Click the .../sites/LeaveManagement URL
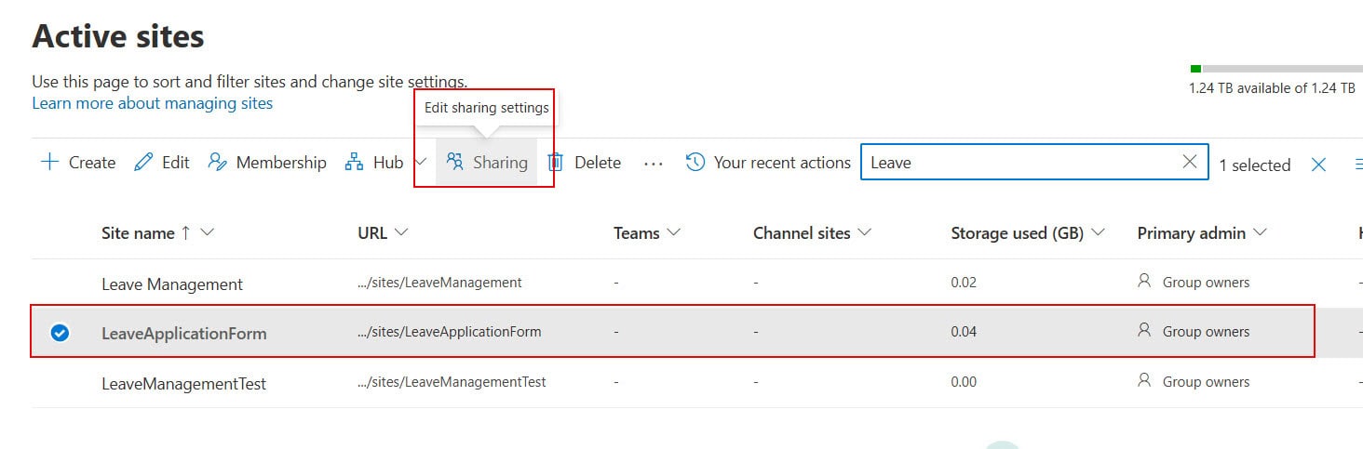1363x449 pixels. pyautogui.click(x=439, y=282)
